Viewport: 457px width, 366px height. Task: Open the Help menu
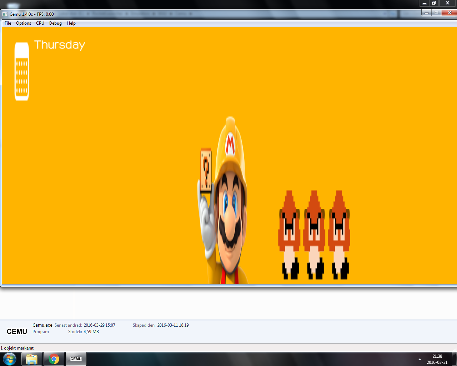71,23
